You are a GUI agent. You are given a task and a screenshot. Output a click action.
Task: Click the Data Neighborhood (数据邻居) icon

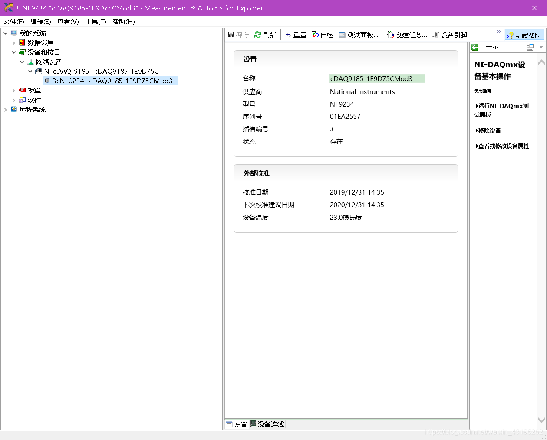tap(22, 42)
